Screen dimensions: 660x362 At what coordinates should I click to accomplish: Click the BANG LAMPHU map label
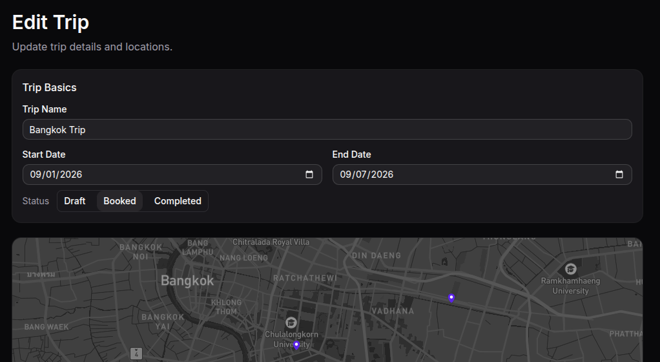point(198,248)
